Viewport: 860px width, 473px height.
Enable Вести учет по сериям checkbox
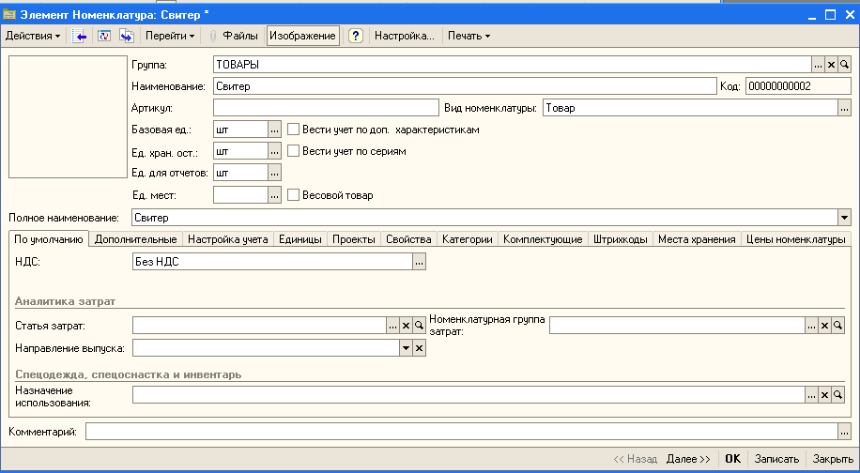click(294, 151)
